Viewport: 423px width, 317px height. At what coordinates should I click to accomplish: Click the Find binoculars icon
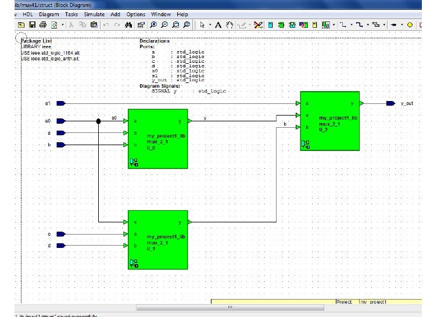[129, 25]
